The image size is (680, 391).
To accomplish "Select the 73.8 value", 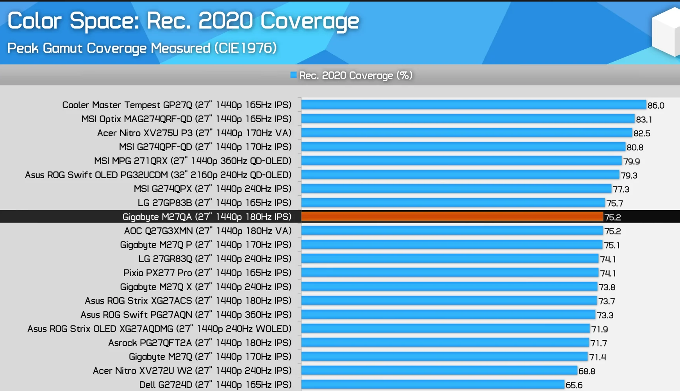I will 607,287.
